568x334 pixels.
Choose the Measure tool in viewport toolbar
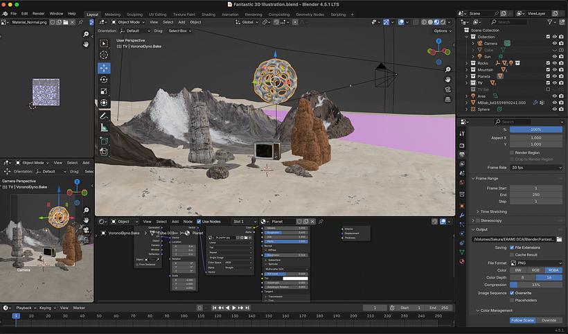click(104, 128)
